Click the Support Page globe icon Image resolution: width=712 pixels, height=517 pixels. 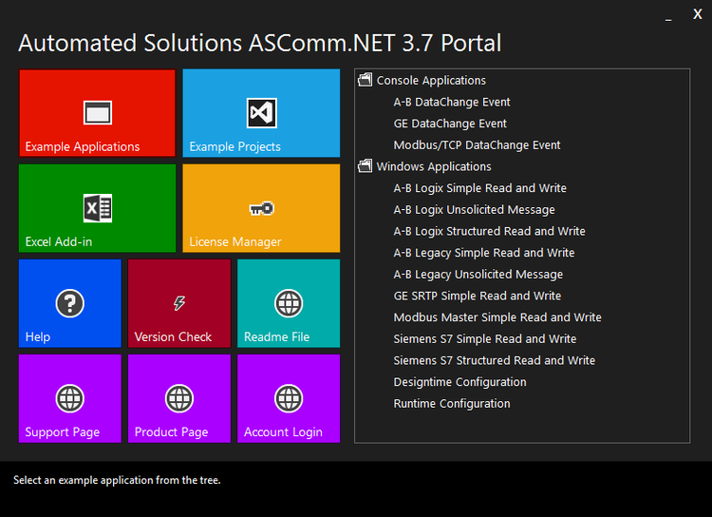tap(70, 398)
